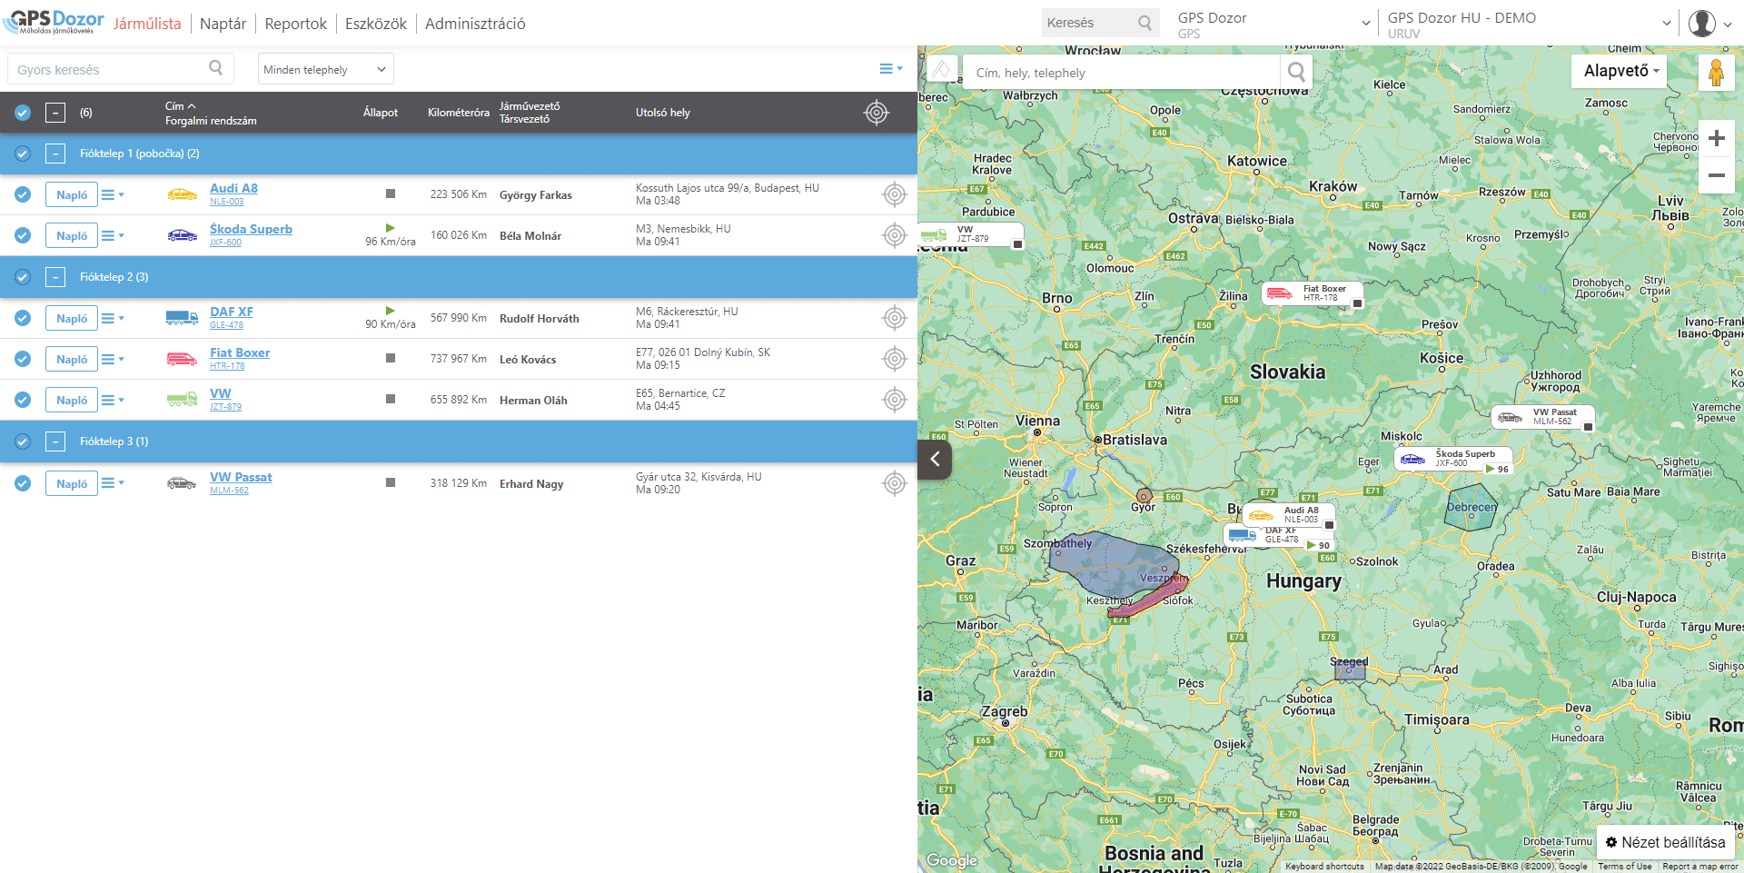The image size is (1744, 873).
Task: Open the Reportok menu
Action: 295,24
